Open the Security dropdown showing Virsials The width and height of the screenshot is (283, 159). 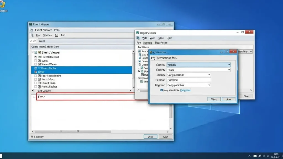point(229,65)
